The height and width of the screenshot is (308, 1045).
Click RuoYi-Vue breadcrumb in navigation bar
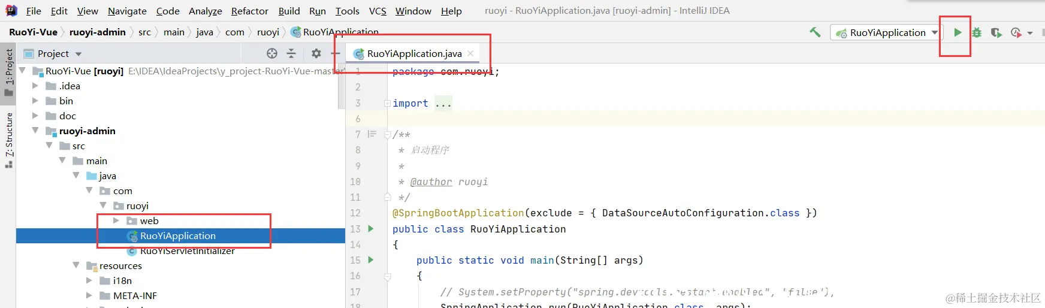(x=33, y=32)
